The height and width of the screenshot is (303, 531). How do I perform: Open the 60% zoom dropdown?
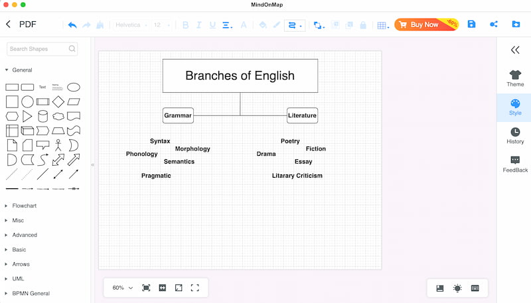click(x=123, y=288)
